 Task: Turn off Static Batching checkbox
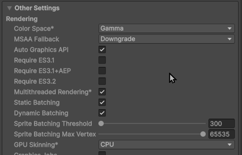click(102, 103)
